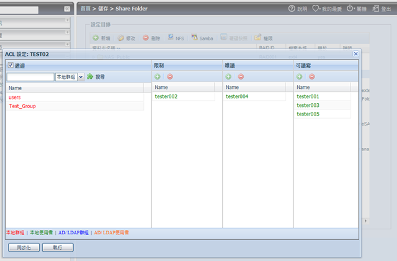
Task: Select the users group row
Action: pyautogui.click(x=15, y=97)
